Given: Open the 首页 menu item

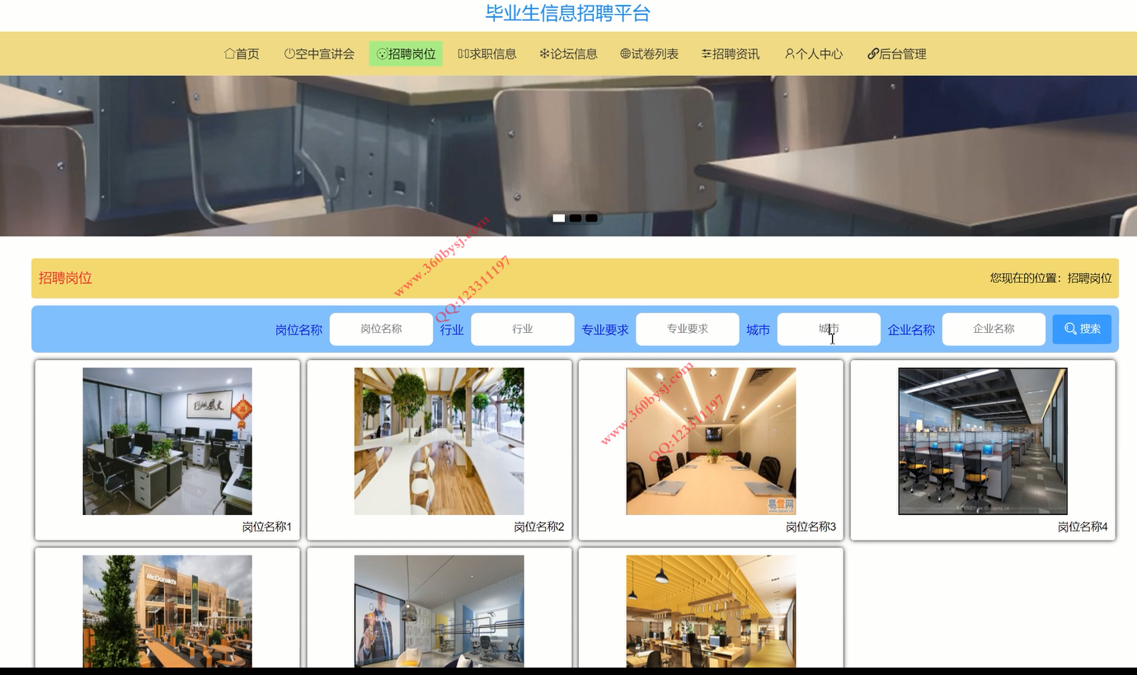Looking at the screenshot, I should pyautogui.click(x=242, y=54).
